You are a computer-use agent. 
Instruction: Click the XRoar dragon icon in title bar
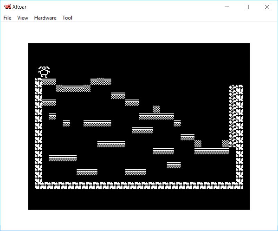pos(7,7)
